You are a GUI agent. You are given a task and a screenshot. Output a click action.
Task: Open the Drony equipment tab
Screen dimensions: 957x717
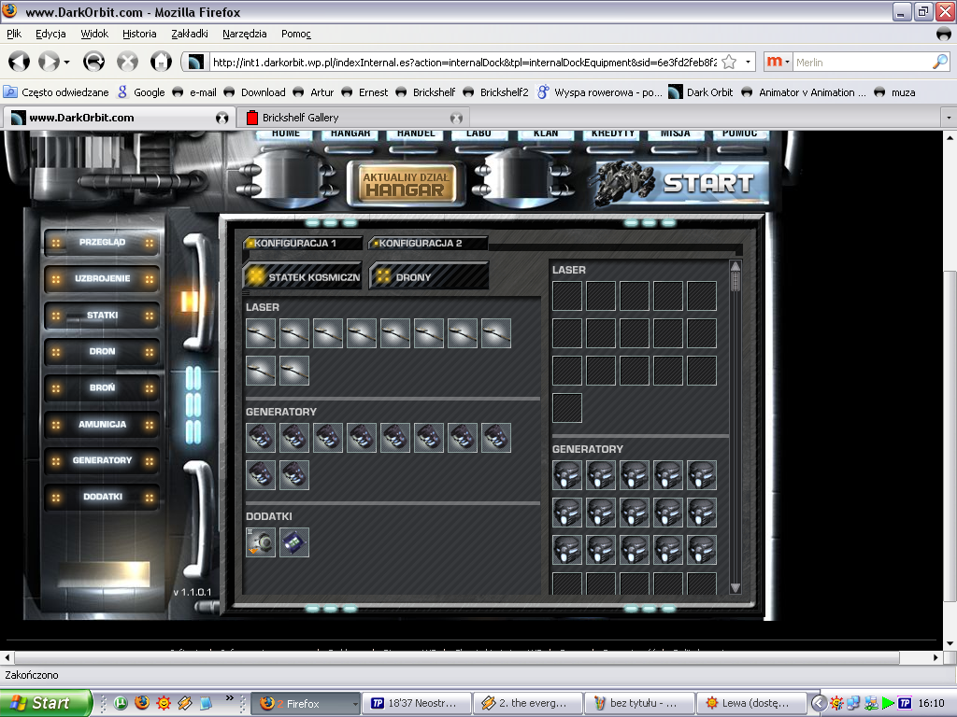(428, 277)
